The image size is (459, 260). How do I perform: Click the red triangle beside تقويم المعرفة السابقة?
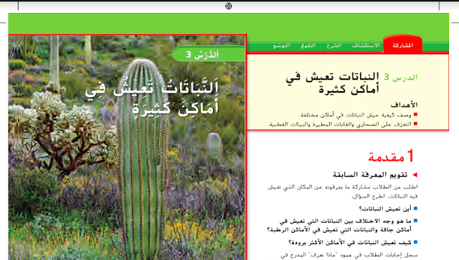tap(415, 175)
